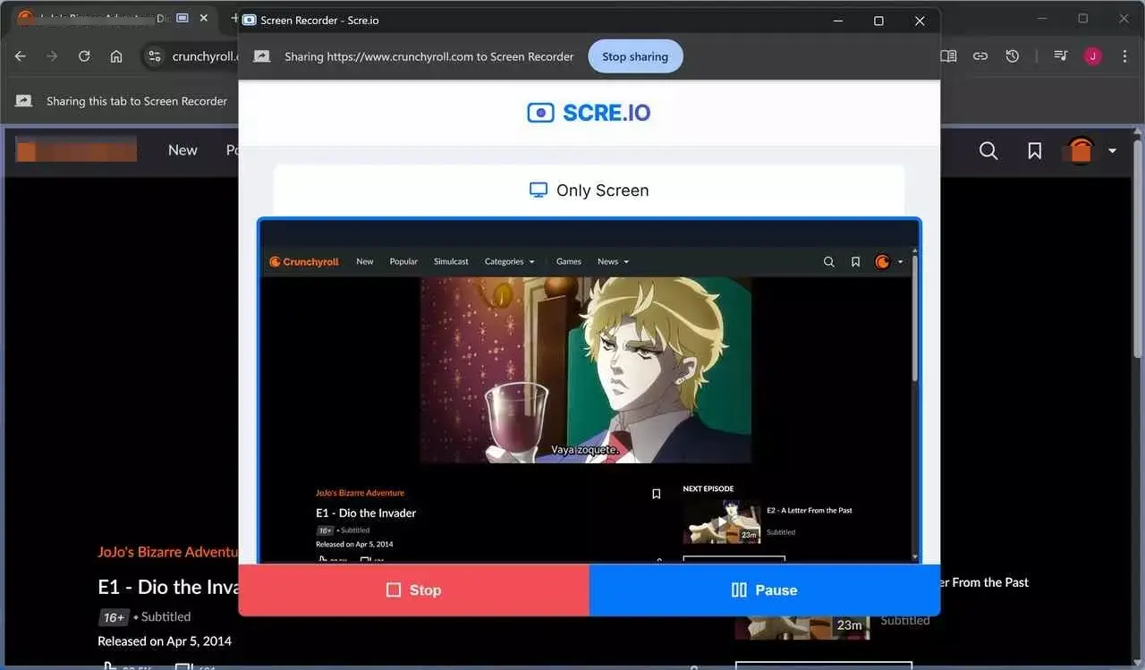Open the Crunchyroll watchlist bookmark icon
Screen dimensions: 1145x670
pyautogui.click(x=1035, y=151)
